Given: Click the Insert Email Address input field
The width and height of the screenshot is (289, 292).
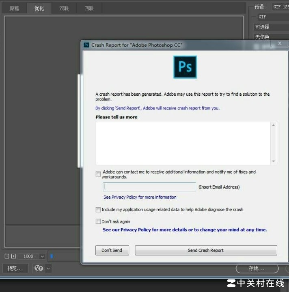Looking at the screenshot, I should pyautogui.click(x=150, y=187).
